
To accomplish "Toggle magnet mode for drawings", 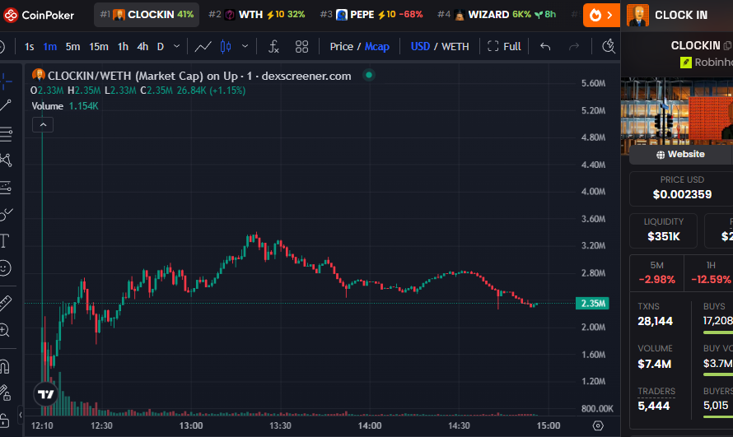I will coord(5,366).
